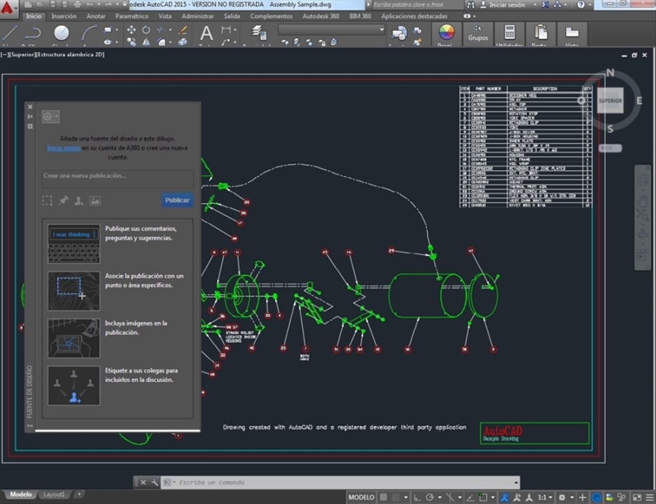Click the 'I was thinking' comments thumbnail
This screenshot has height=504, width=656.
click(74, 244)
